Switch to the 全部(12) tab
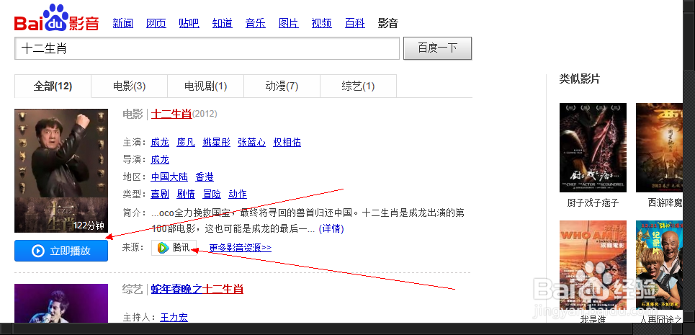 pos(53,86)
